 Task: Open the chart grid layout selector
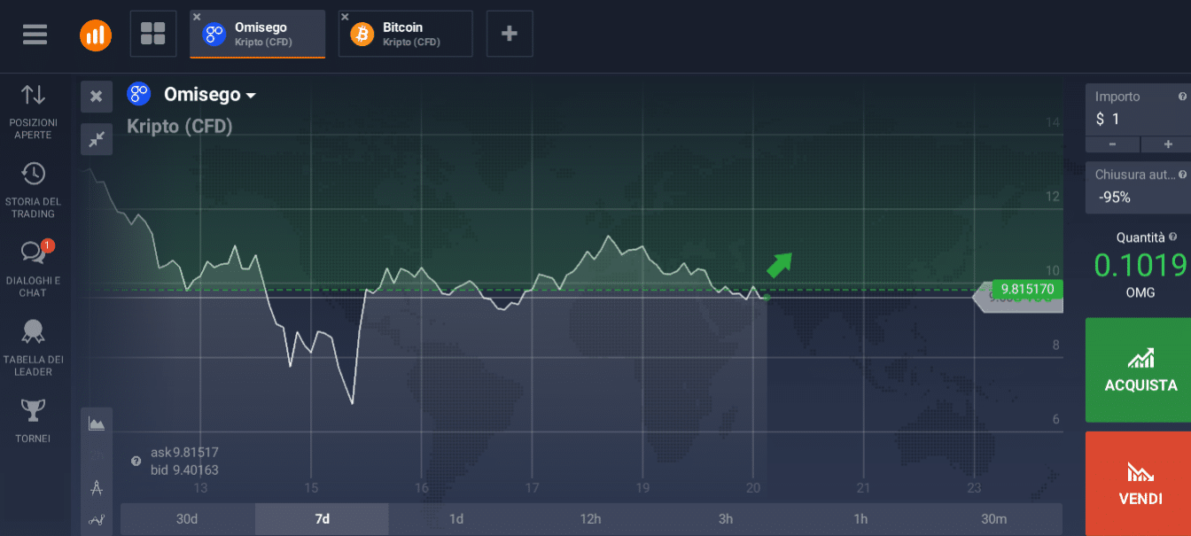(153, 34)
